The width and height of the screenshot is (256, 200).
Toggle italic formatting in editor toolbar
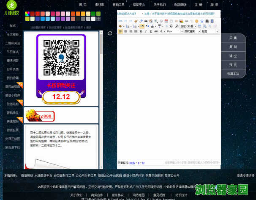146,31
